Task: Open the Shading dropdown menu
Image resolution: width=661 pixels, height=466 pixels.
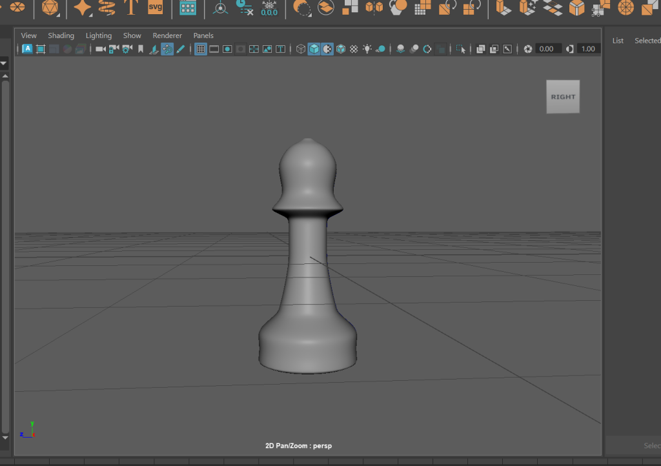Action: click(x=61, y=35)
